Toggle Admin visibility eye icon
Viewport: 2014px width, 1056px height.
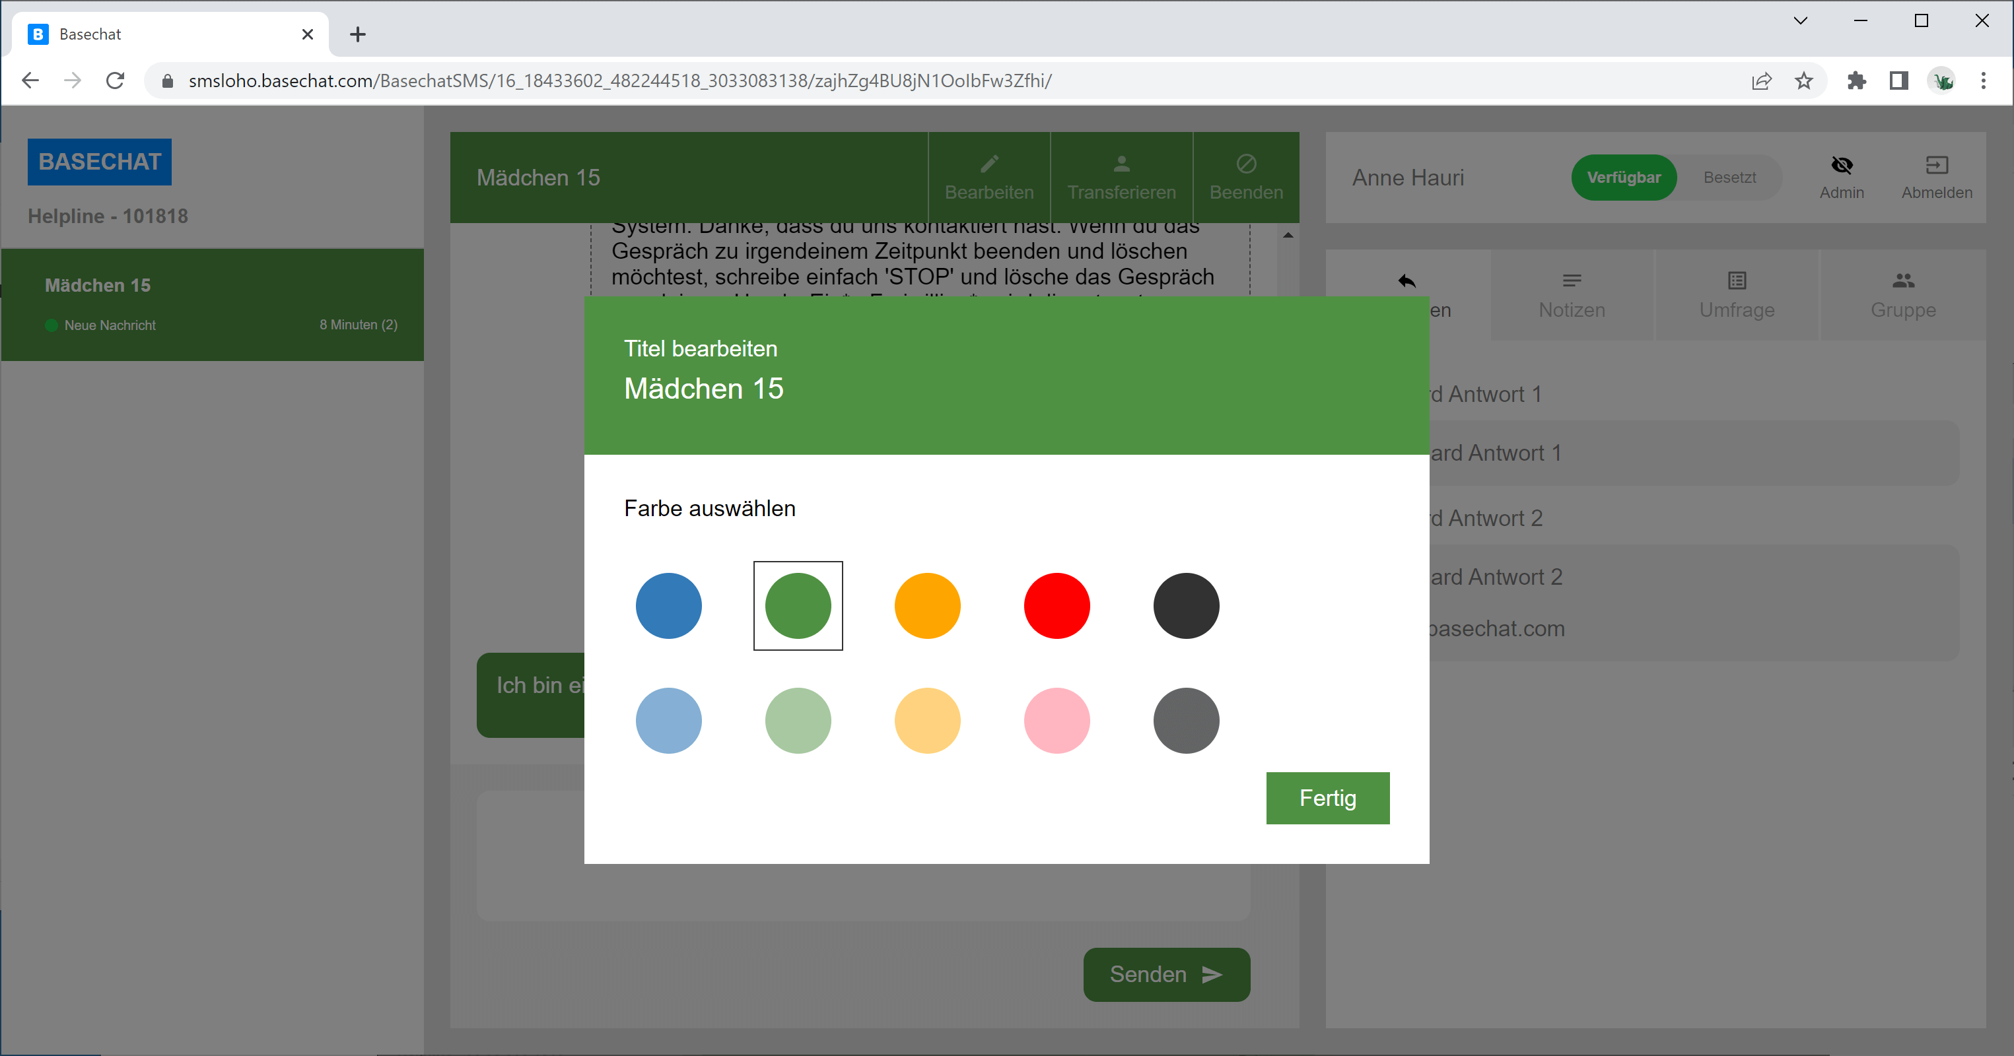(x=1841, y=165)
